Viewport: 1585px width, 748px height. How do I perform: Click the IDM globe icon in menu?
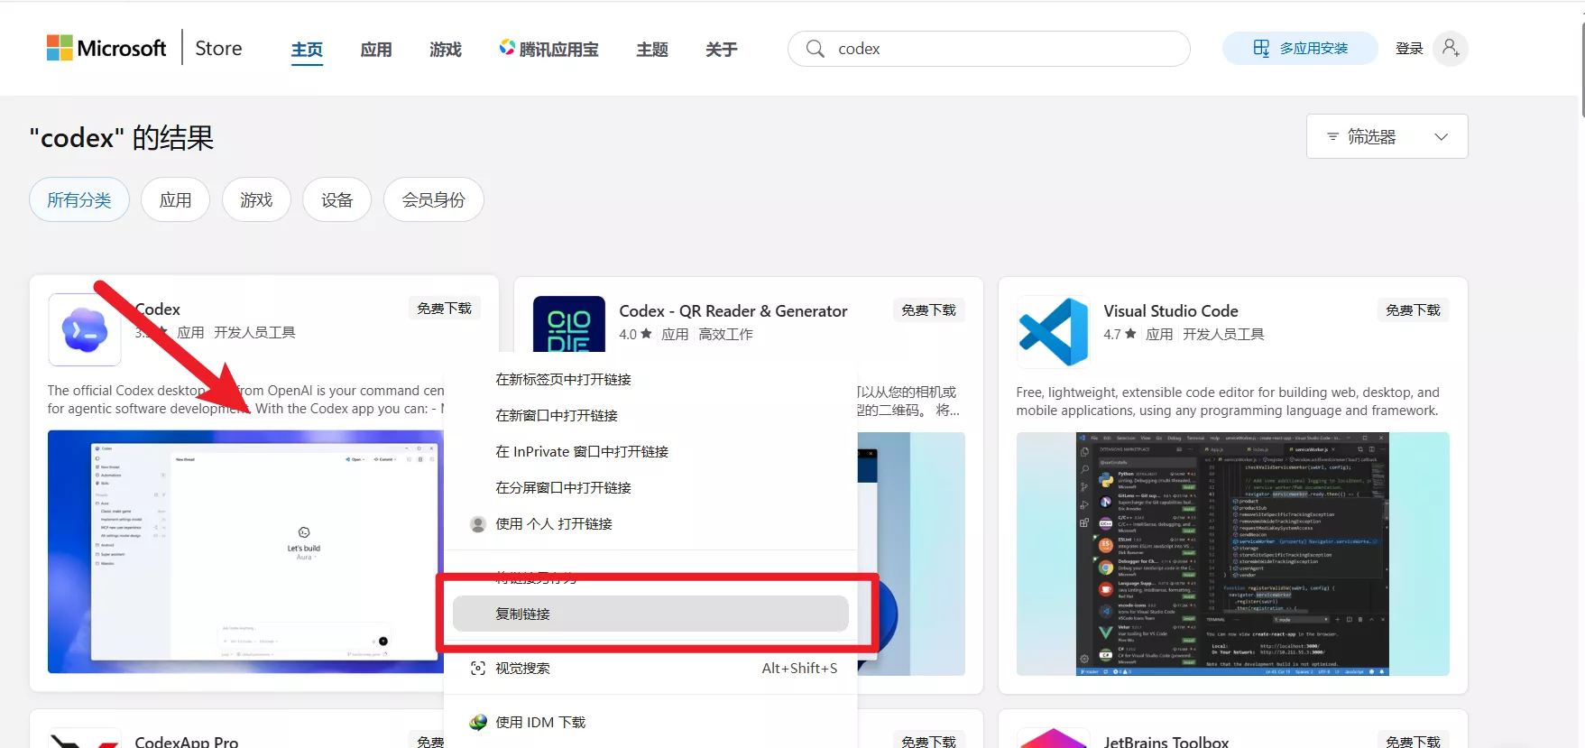478,723
